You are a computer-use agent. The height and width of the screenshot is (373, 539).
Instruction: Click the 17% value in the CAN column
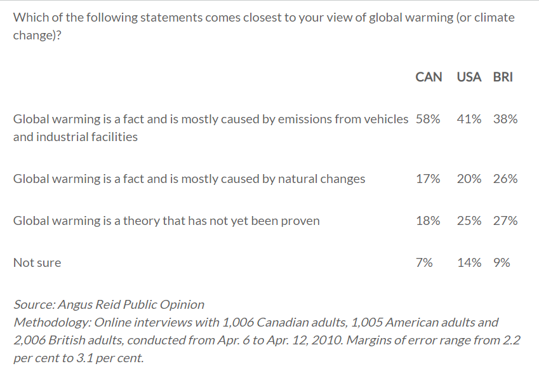(x=428, y=179)
